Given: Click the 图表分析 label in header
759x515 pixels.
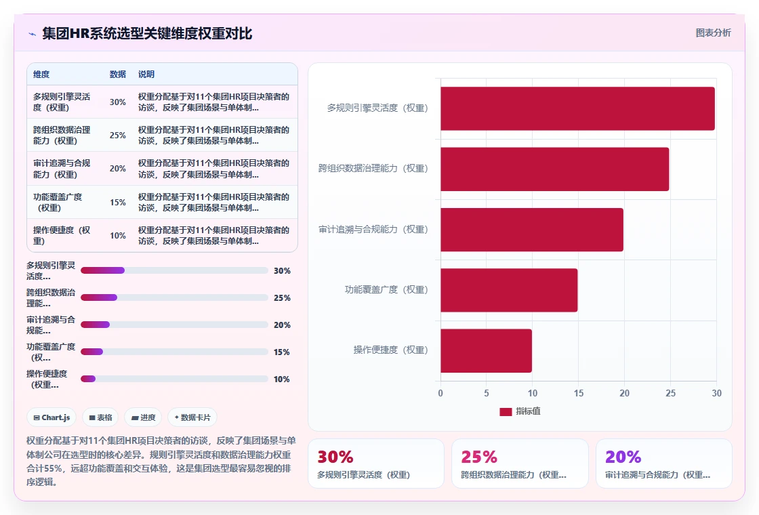Looking at the screenshot, I should 713,33.
